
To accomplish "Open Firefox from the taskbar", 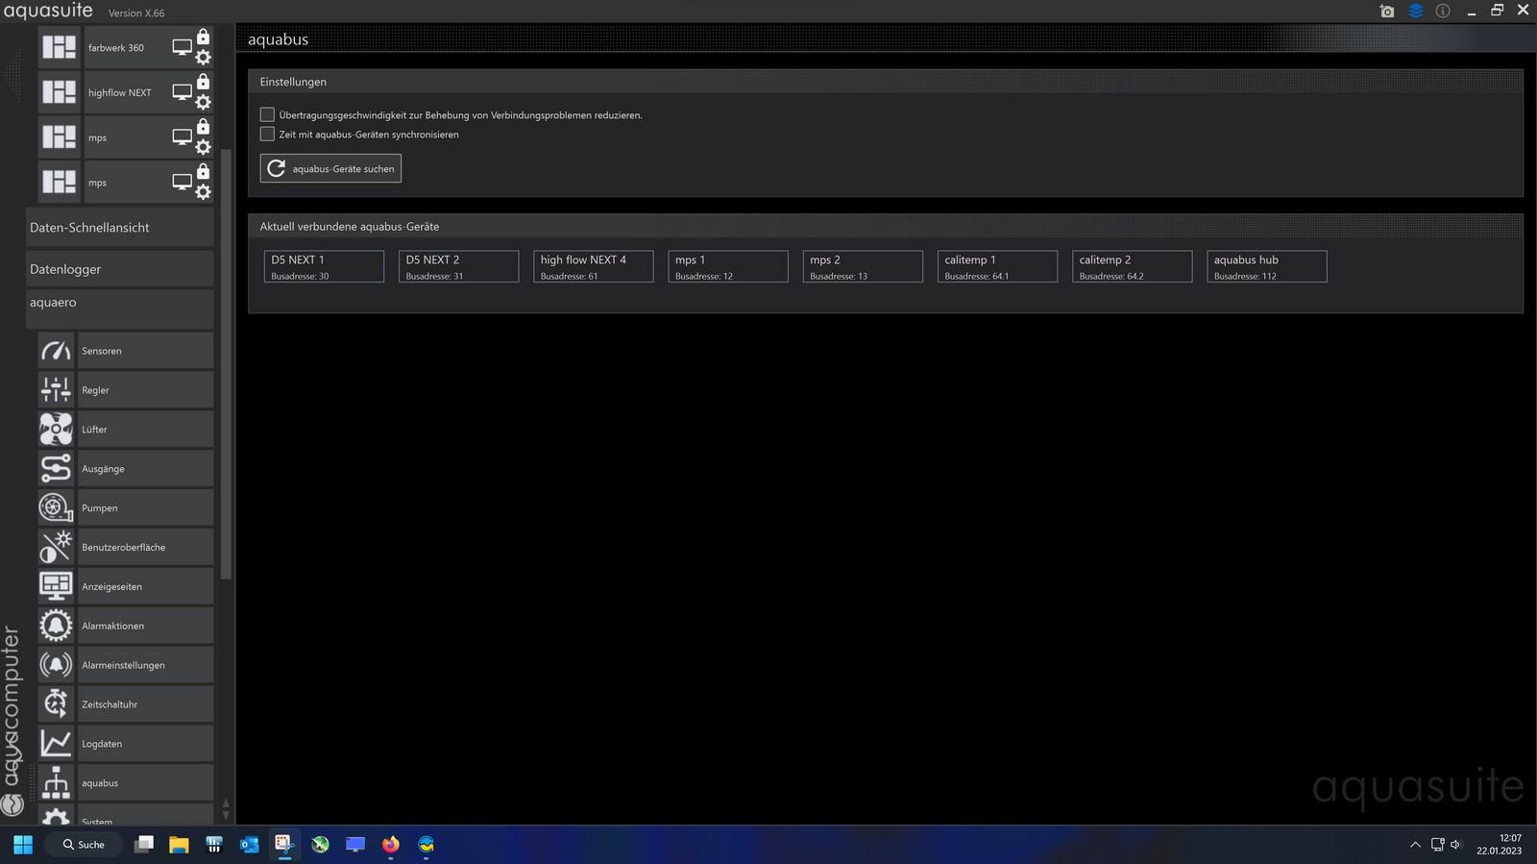I will pos(390,844).
